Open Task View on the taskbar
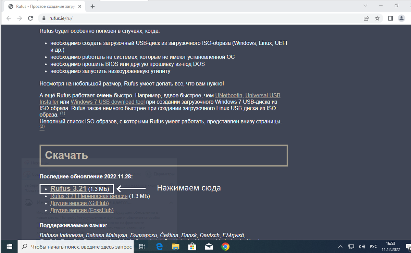The image size is (411, 253). click(142, 246)
